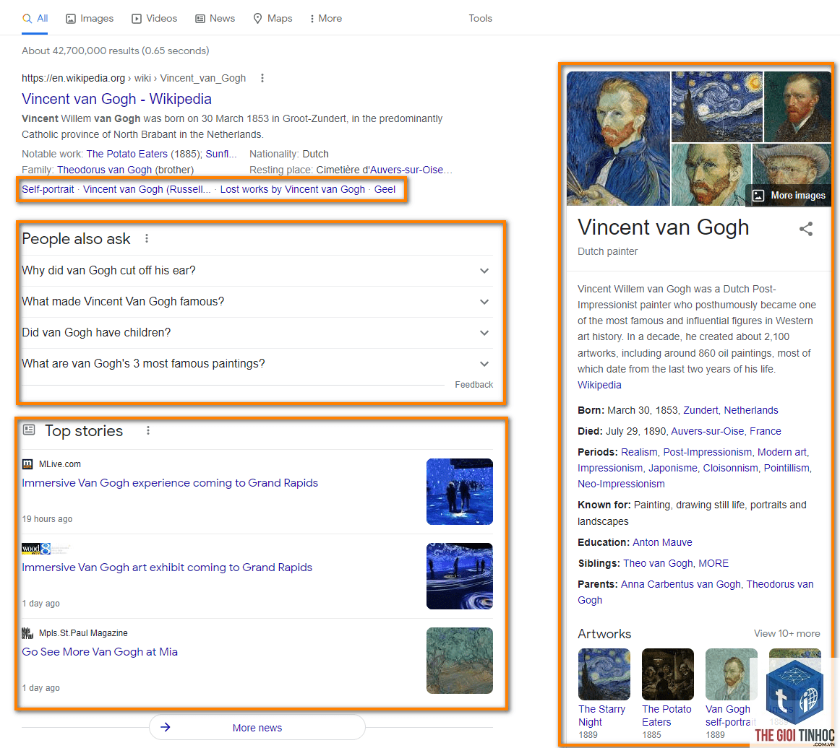
Task: Click the More news button
Action: [257, 728]
